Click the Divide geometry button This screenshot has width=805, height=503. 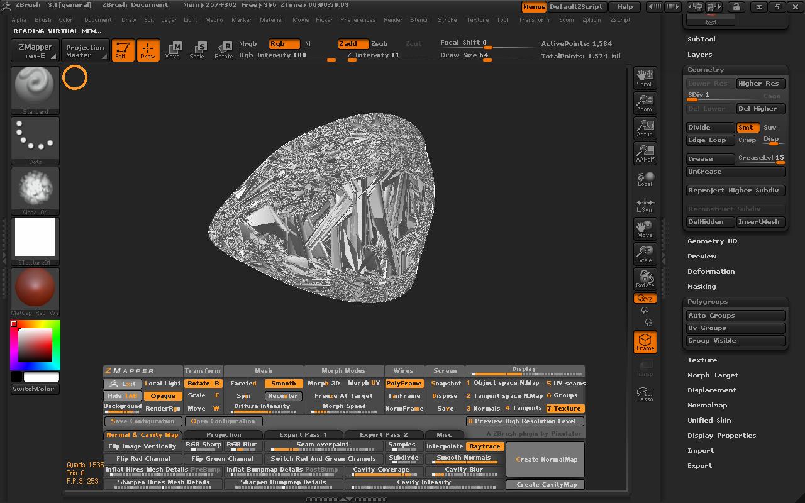tap(711, 128)
